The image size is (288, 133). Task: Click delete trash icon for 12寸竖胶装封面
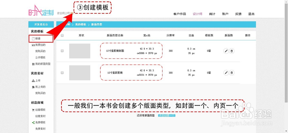232,51
